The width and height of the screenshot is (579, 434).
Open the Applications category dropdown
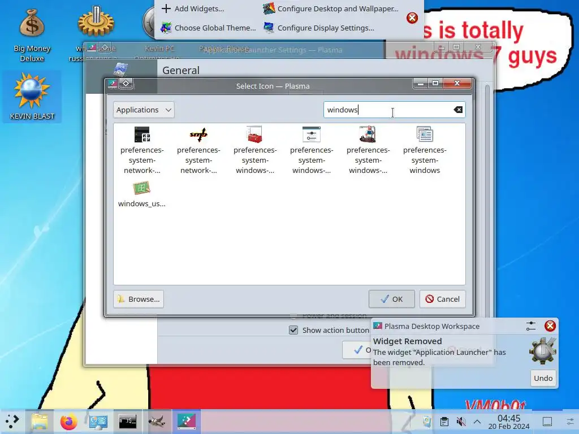pos(144,110)
